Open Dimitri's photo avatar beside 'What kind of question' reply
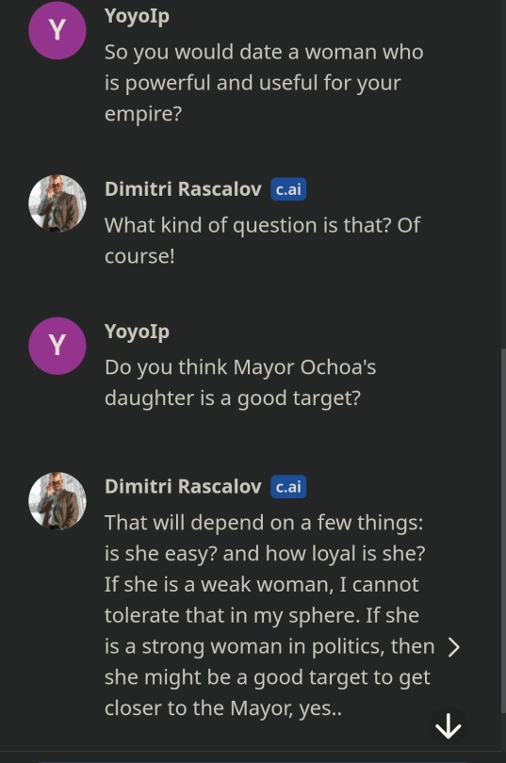This screenshot has width=506, height=763. (x=57, y=203)
